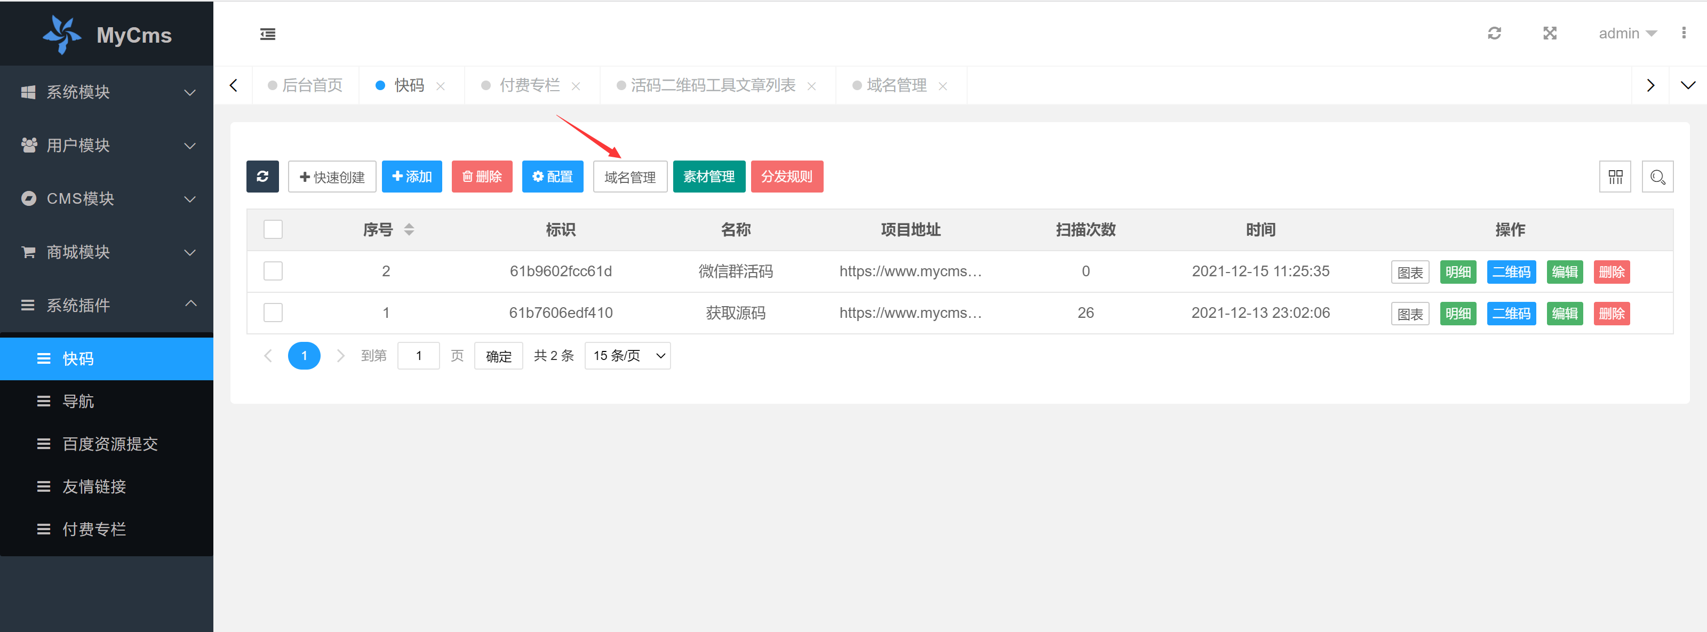Show 二维码 for 获取源码 row
The image size is (1707, 632).
1512,314
